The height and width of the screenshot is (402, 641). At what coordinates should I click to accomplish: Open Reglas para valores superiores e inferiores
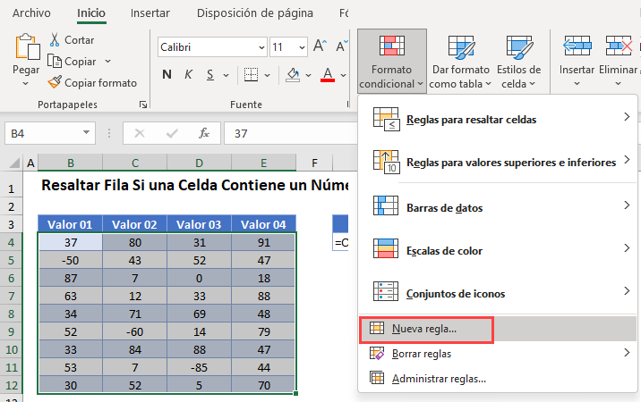click(x=498, y=162)
